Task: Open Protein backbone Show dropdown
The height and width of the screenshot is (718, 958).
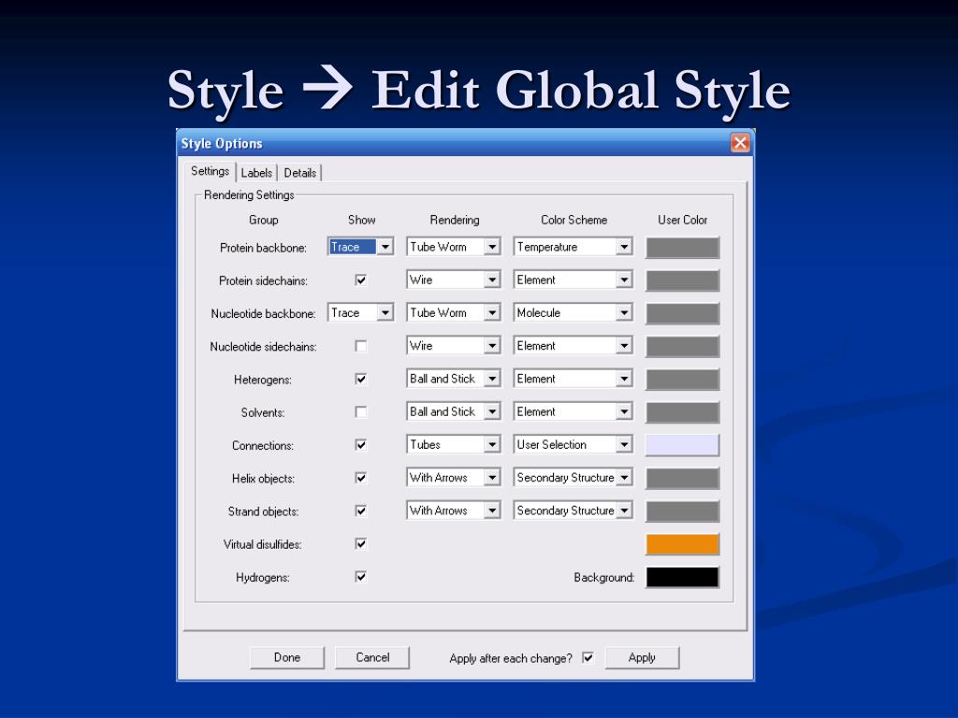Action: click(360, 247)
